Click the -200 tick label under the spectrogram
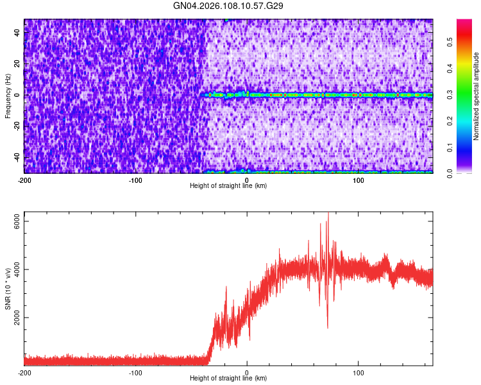Screen dimensions: 481x385 24,180
